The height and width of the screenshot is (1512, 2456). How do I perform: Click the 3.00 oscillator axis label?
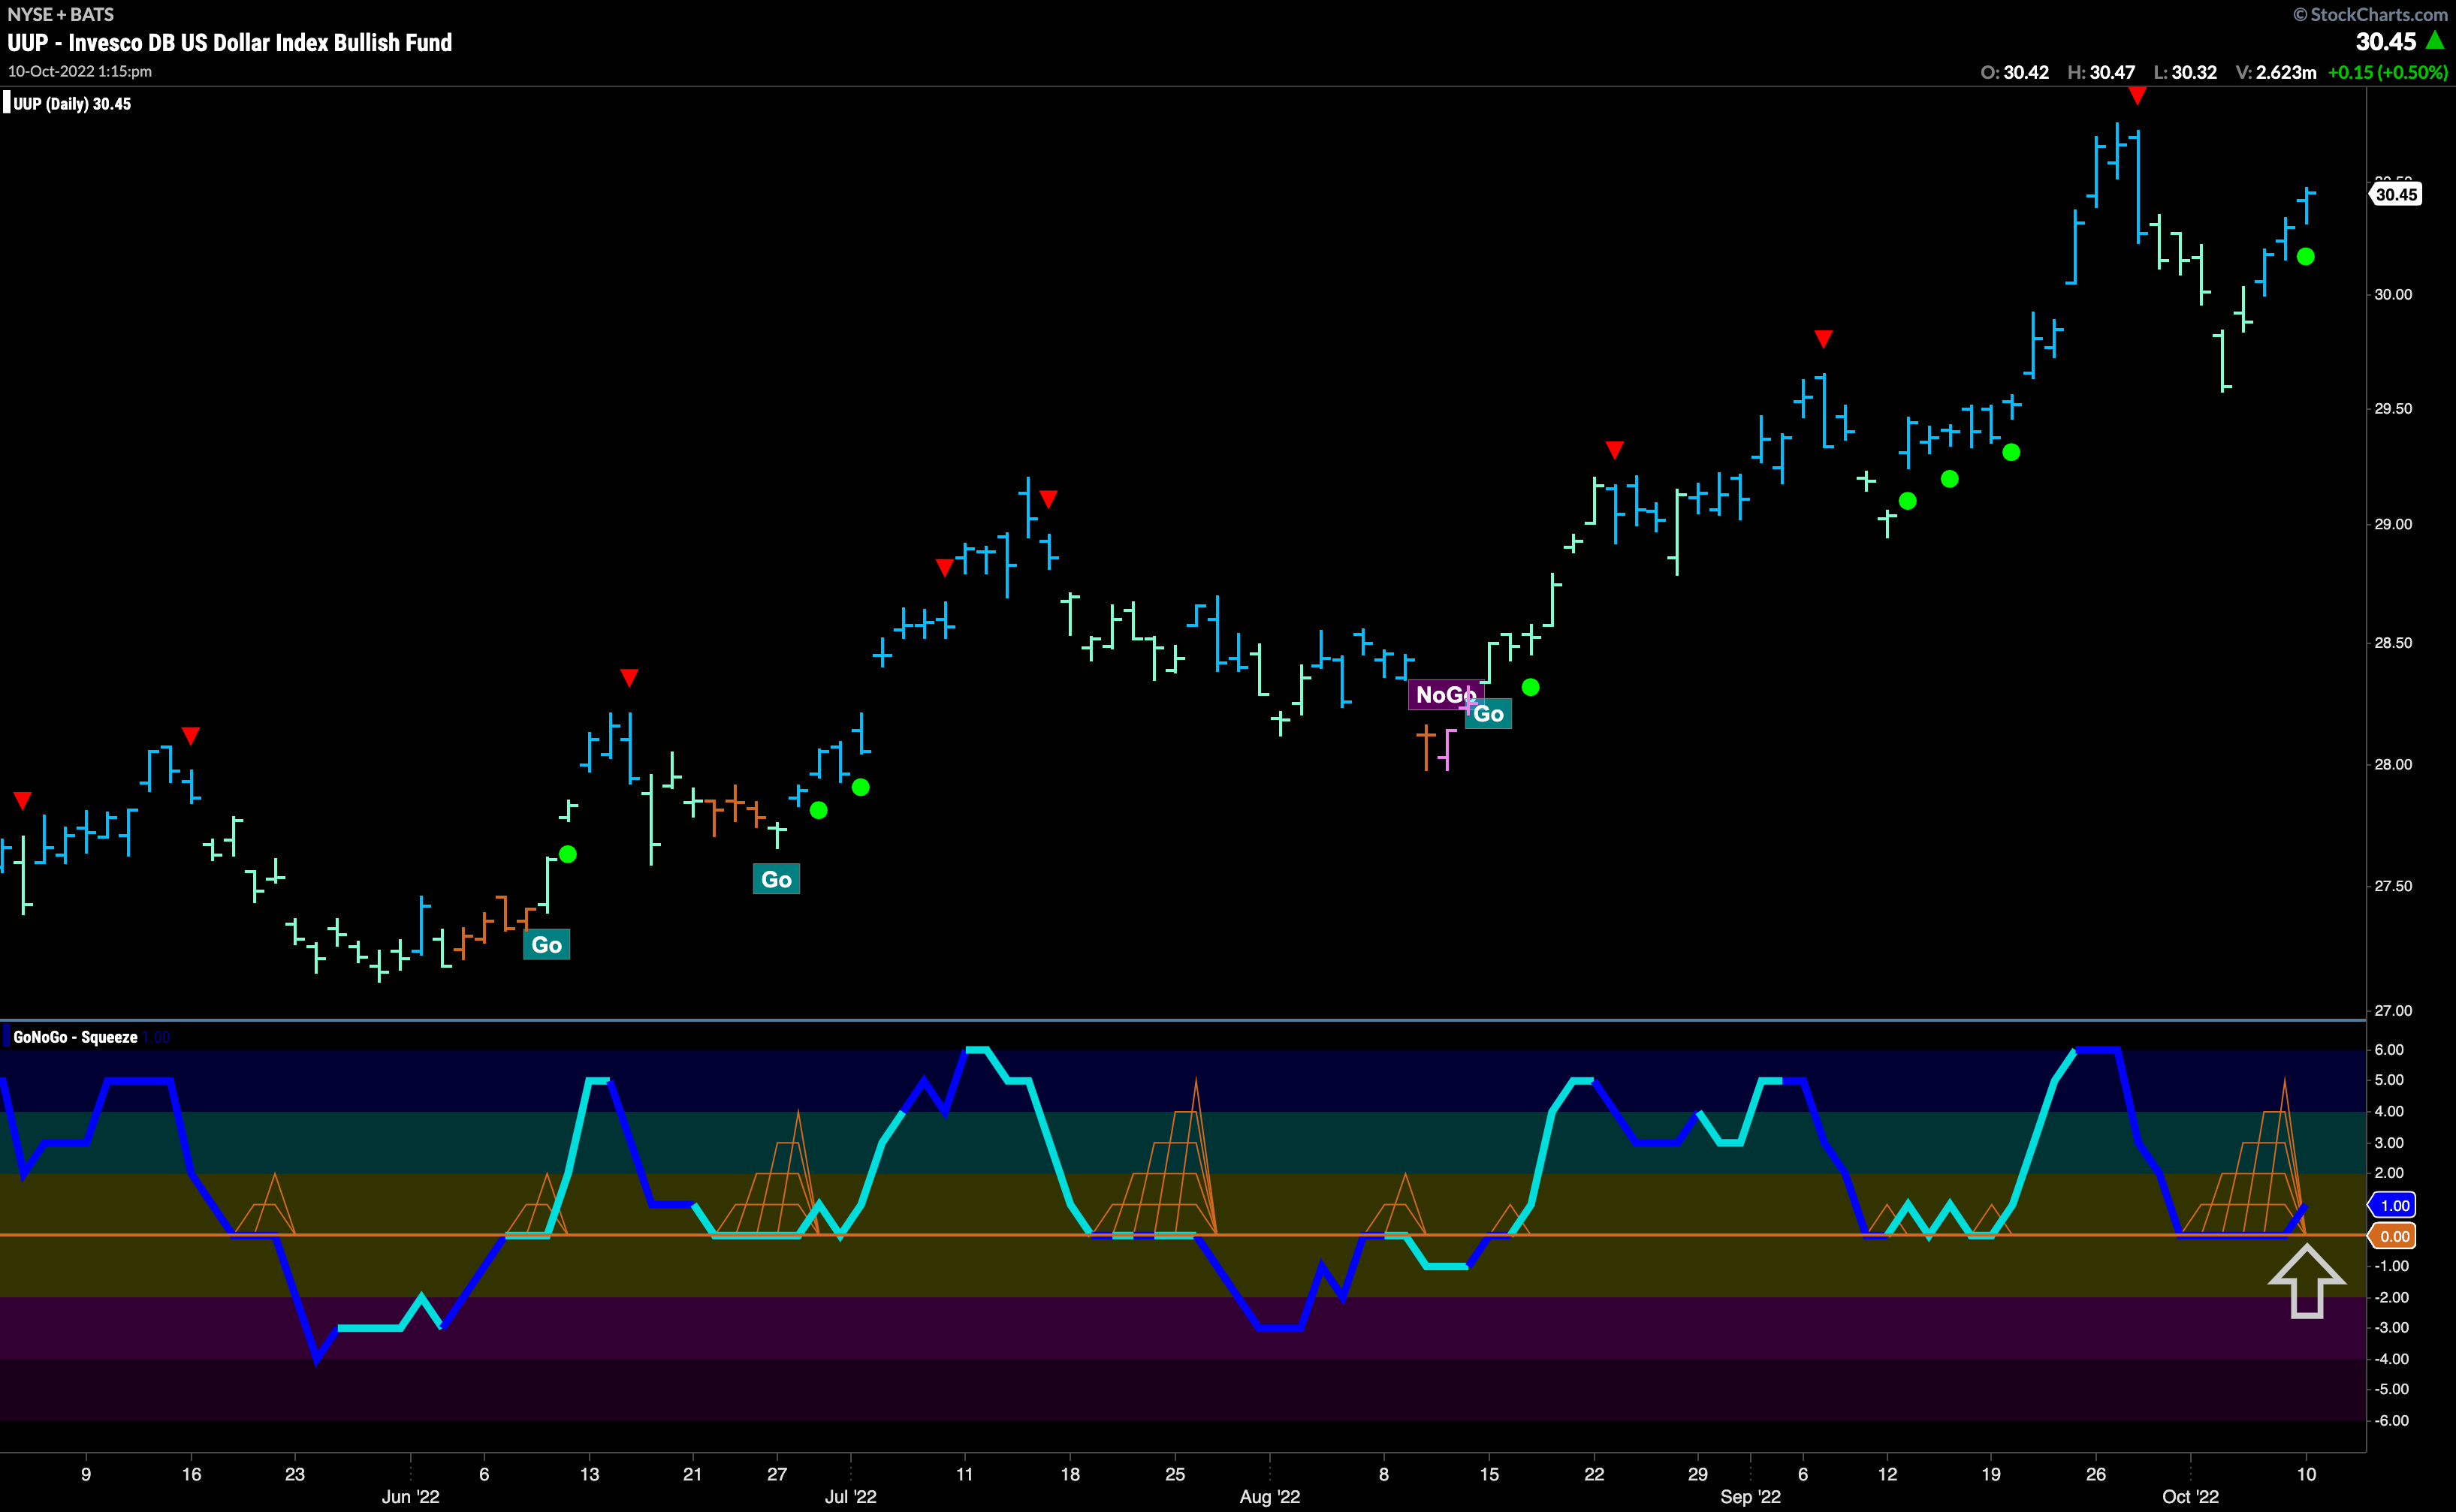pyautogui.click(x=2389, y=1143)
